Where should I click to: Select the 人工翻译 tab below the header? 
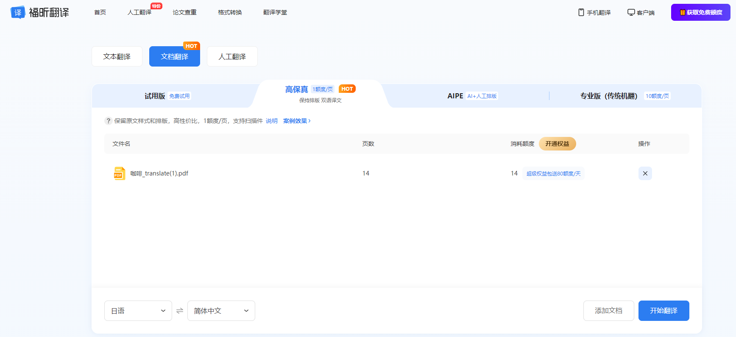click(232, 56)
